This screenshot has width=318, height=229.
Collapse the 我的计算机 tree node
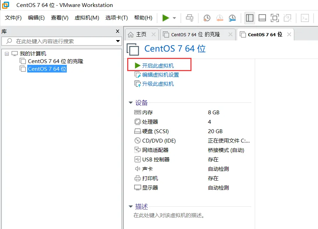tap(7, 54)
